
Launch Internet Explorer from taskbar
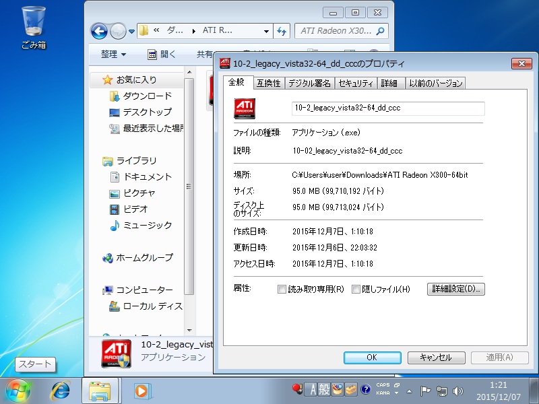coord(61,391)
